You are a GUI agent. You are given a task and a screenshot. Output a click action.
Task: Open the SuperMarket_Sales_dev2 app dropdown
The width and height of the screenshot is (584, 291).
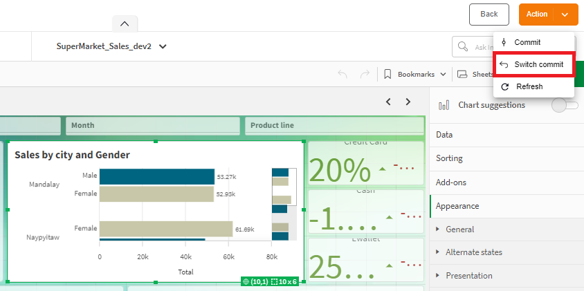(111, 46)
